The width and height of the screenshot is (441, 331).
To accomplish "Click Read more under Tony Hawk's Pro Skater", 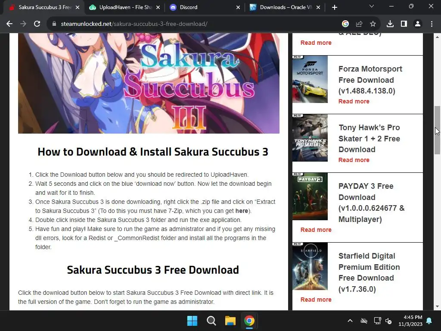I will [354, 160].
